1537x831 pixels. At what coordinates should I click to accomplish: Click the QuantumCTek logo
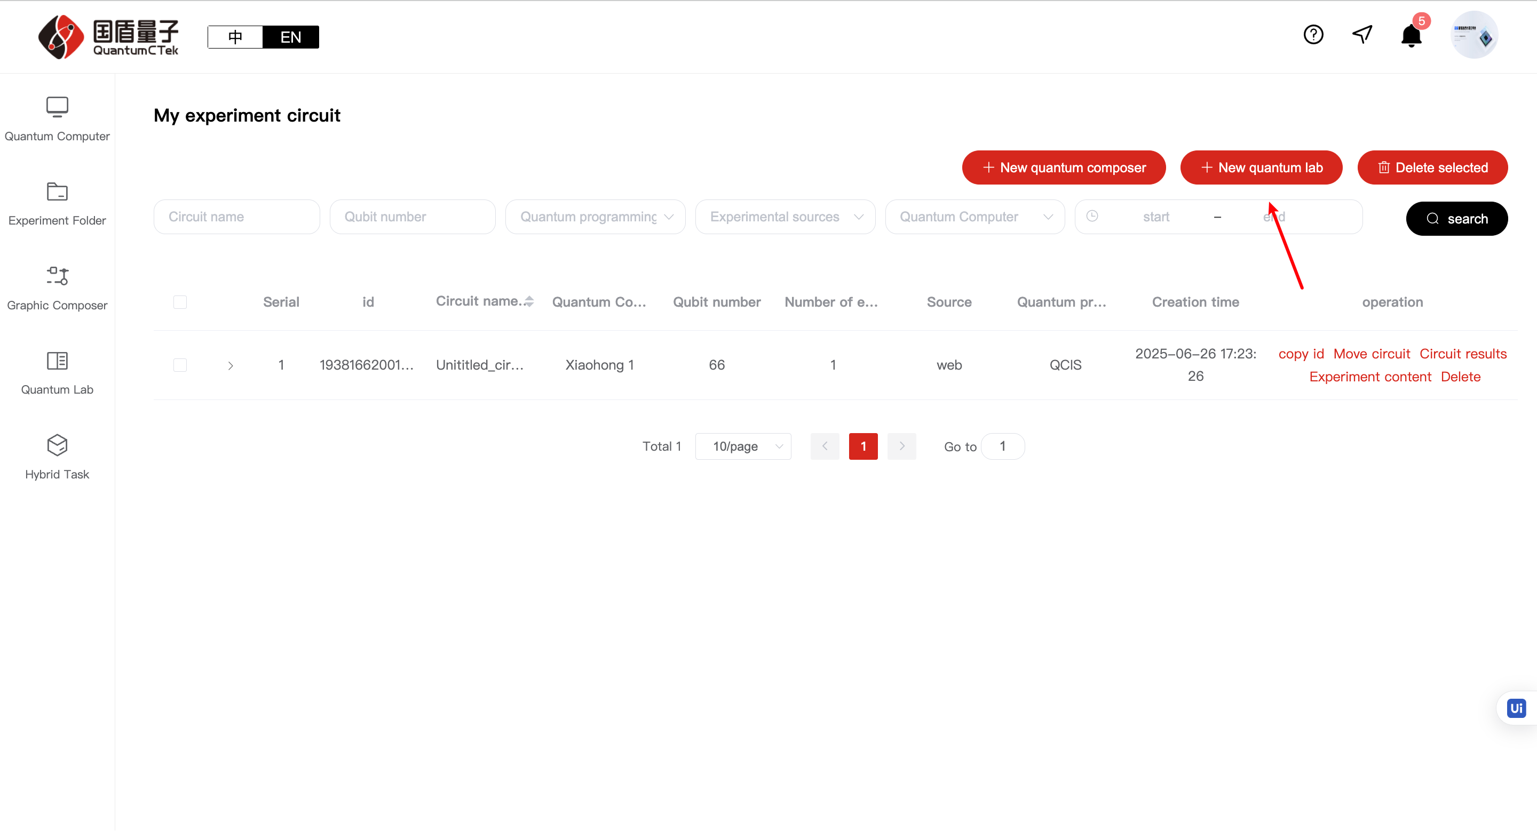pos(108,37)
